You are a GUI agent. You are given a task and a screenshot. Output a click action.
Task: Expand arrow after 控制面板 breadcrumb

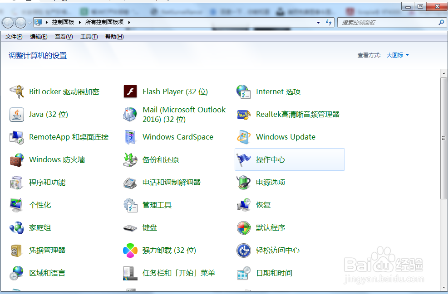(79, 22)
